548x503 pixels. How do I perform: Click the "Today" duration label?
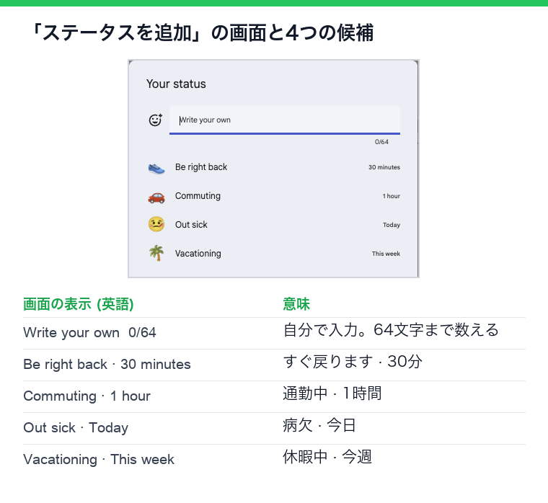(x=392, y=225)
